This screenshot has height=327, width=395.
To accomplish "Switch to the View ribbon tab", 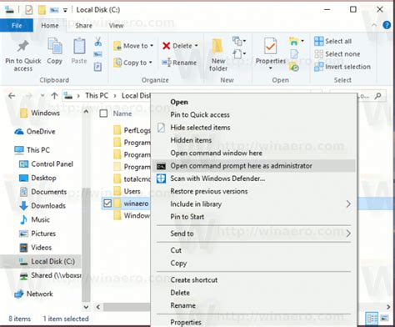I will click(116, 26).
